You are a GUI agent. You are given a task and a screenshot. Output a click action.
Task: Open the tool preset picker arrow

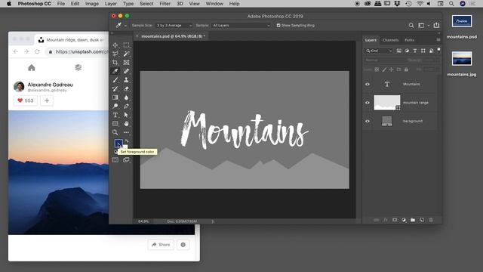pos(125,26)
